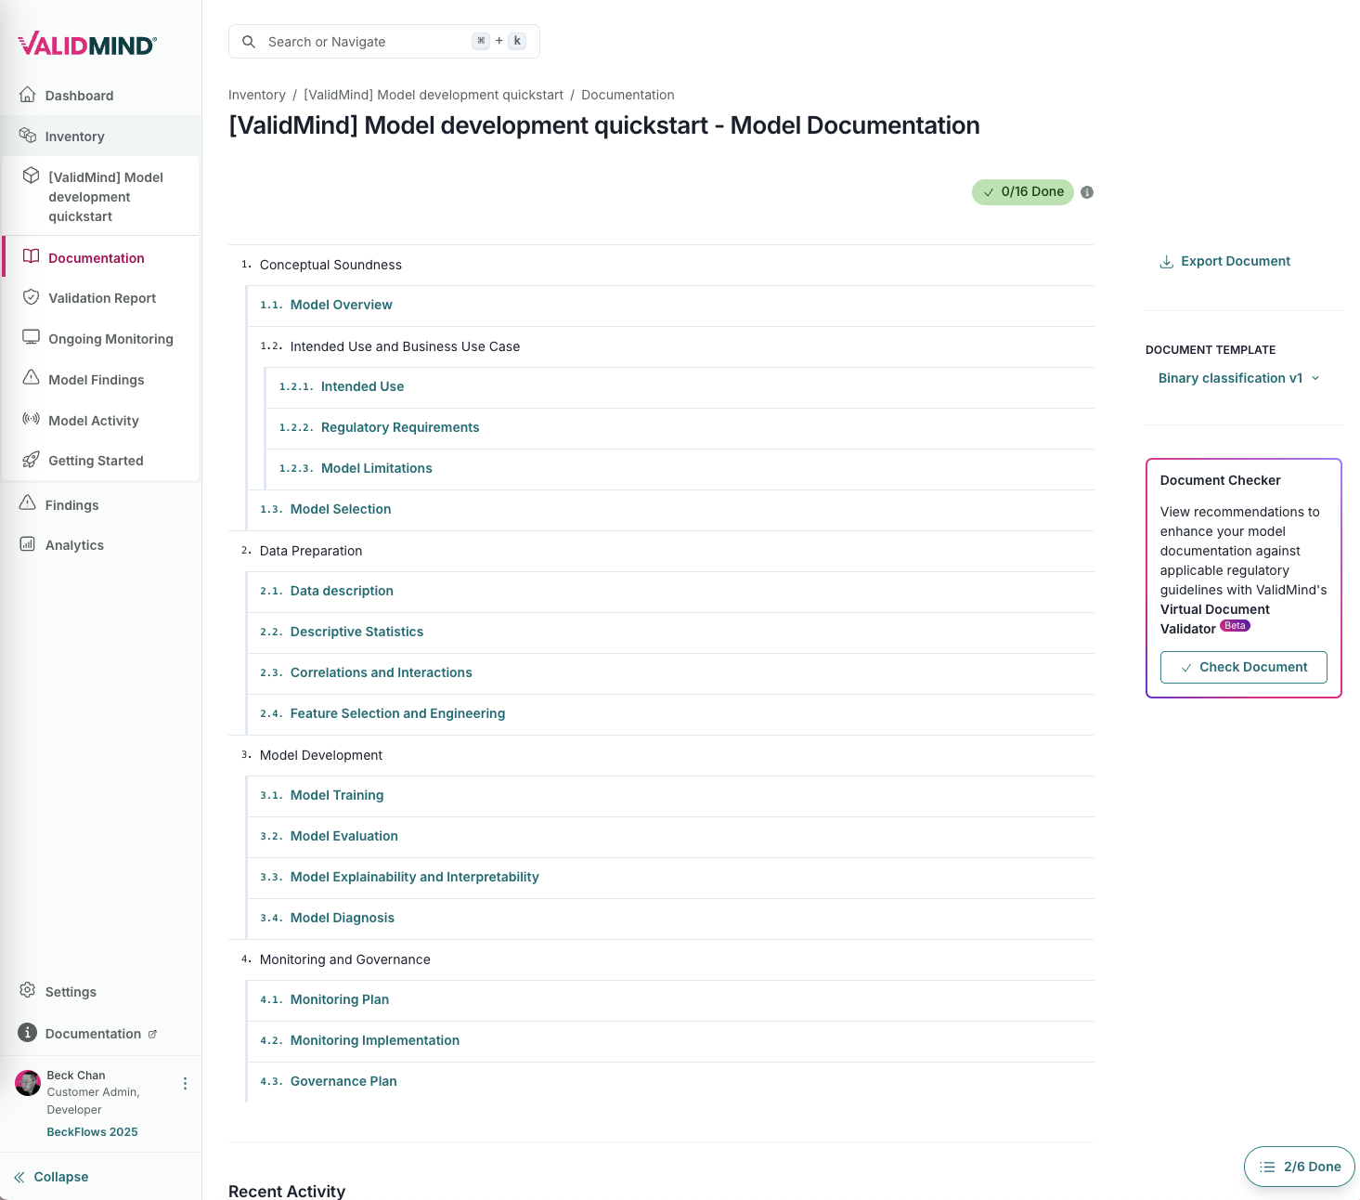
Task: Open the Binary classification v1 template dropdown
Action: (x=1238, y=378)
